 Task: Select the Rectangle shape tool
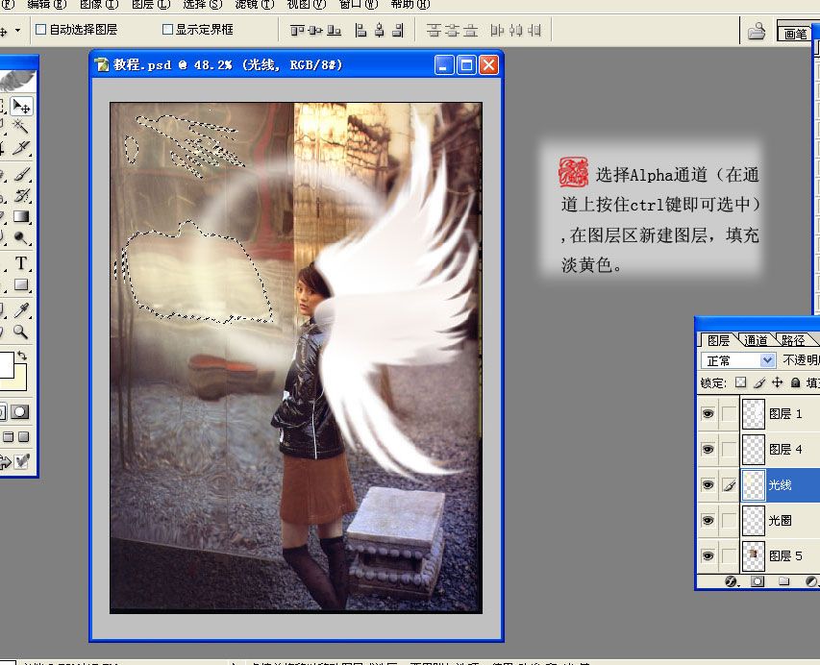coord(21,284)
